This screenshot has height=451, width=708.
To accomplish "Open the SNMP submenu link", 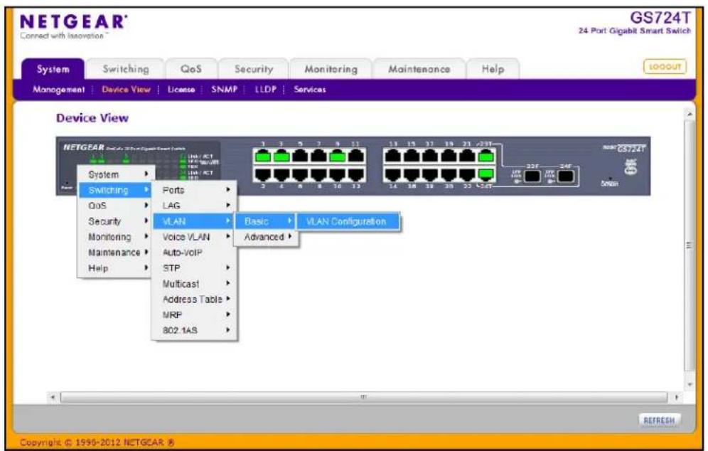I will (225, 90).
